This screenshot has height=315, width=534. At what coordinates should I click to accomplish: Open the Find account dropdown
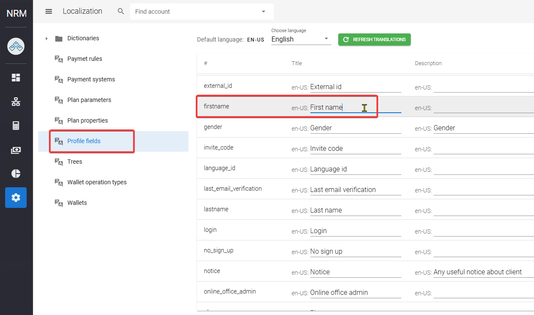click(263, 12)
